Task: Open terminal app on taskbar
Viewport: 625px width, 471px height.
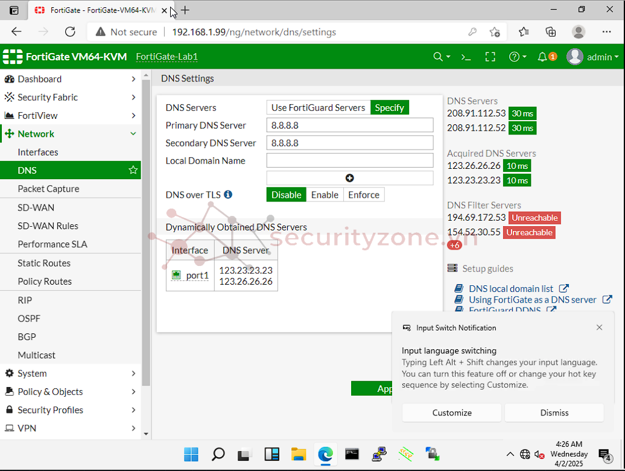Action: [352, 454]
